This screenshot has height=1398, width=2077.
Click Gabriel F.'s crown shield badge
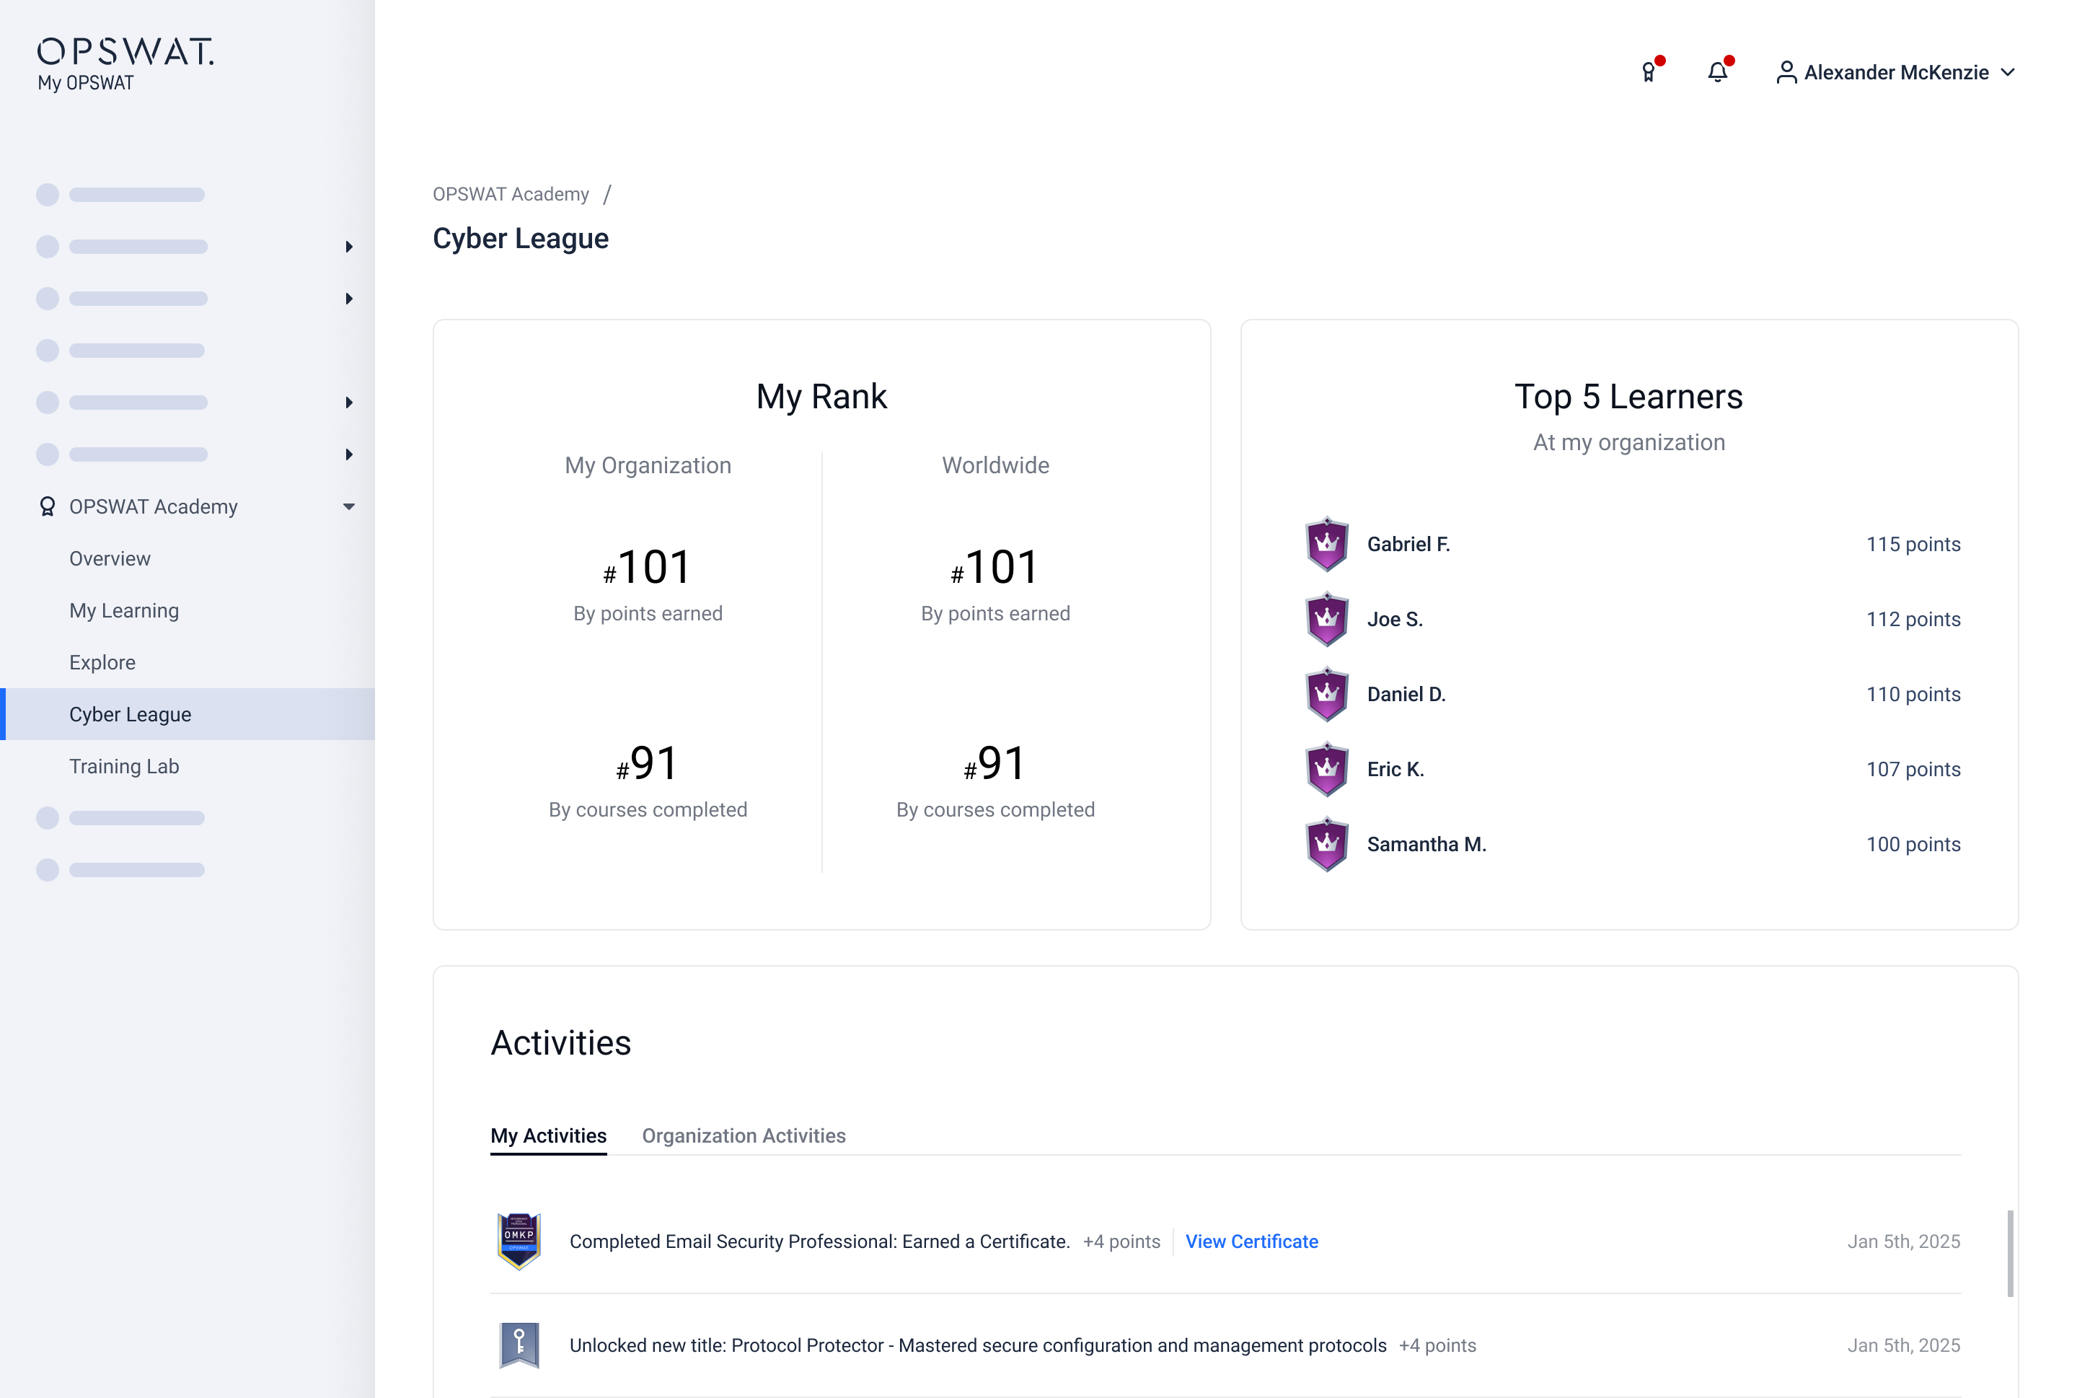1326,544
